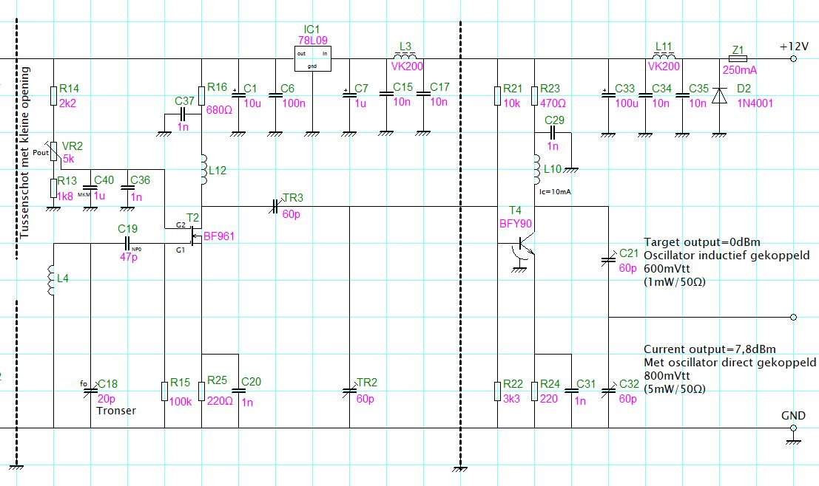Select the Z1 fuse symbol
This screenshot has height=486, width=819.
click(x=738, y=58)
